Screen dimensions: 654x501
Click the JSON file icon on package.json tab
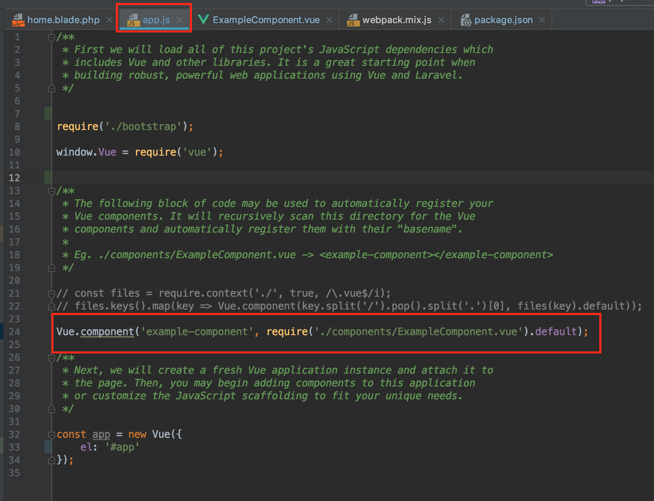point(465,20)
